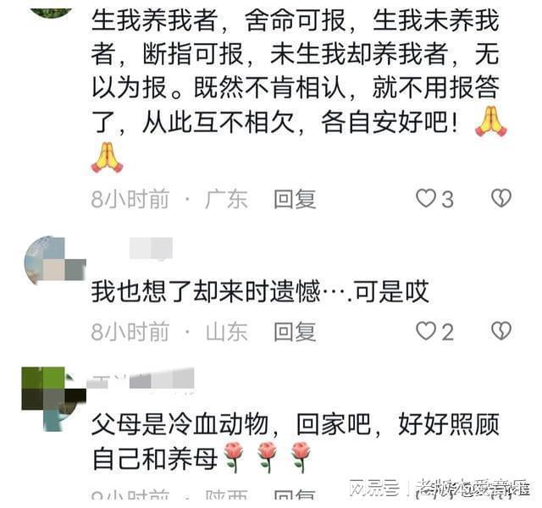Click the 山东 location label
The width and height of the screenshot is (542, 508).
click(x=226, y=332)
